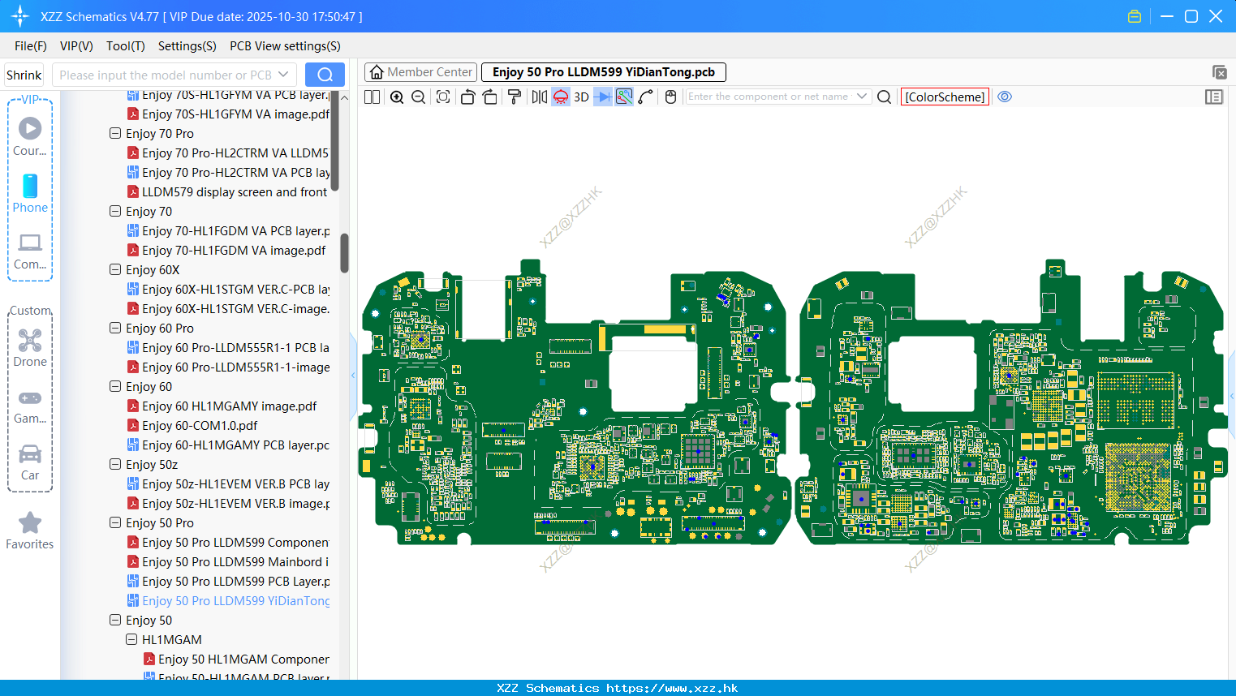Select the Drone category
The width and height of the screenshot is (1236, 696).
(30, 347)
